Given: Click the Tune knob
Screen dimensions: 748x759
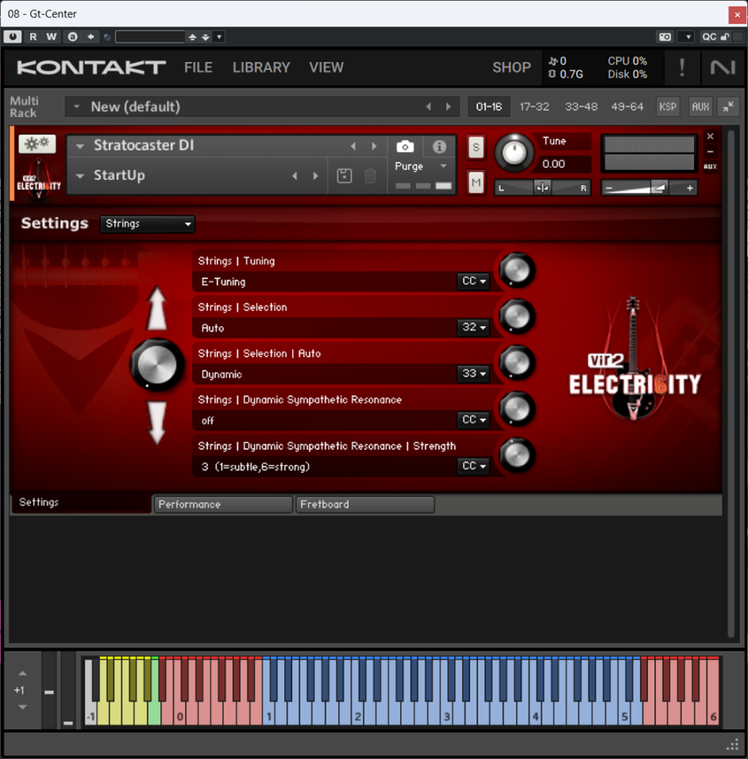Looking at the screenshot, I should (514, 152).
